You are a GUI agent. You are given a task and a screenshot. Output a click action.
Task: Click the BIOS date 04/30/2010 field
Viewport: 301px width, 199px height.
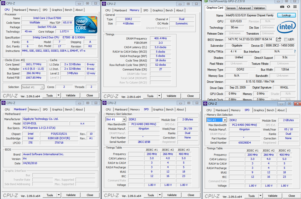click(59, 163)
